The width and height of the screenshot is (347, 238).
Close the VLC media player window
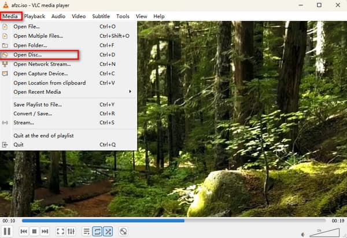[338, 5]
